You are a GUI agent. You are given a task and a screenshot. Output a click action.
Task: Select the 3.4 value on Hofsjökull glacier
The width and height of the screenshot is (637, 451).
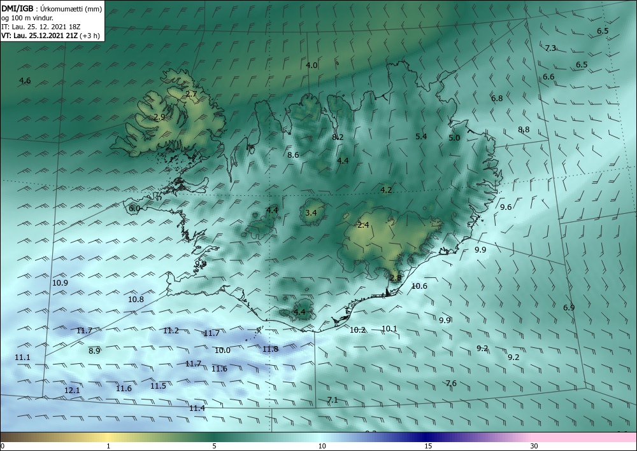pyautogui.click(x=311, y=212)
